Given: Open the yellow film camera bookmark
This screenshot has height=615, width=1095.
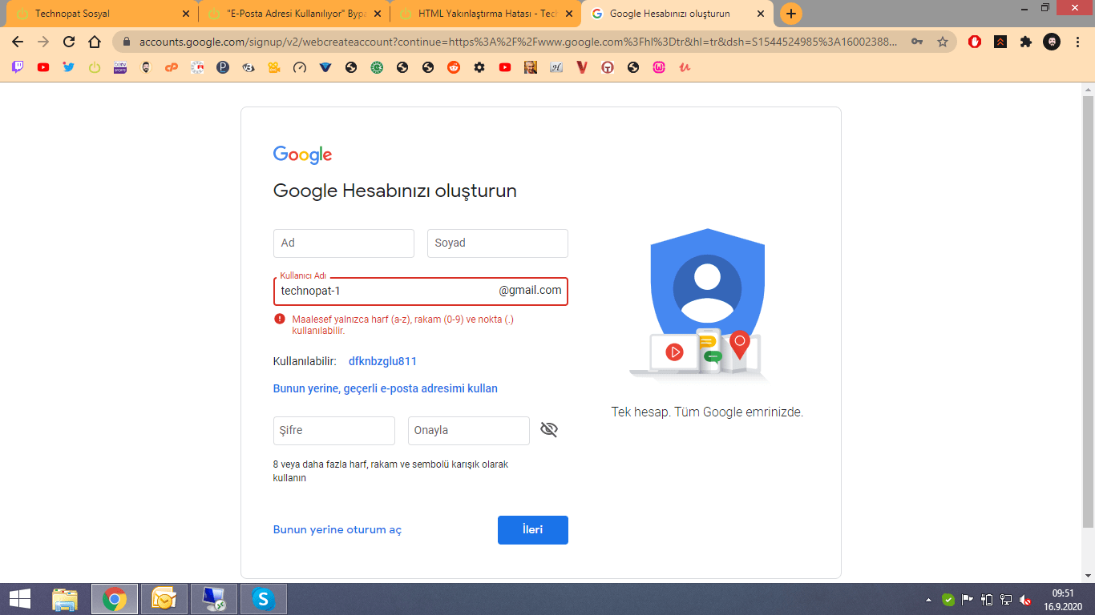Looking at the screenshot, I should (274, 68).
